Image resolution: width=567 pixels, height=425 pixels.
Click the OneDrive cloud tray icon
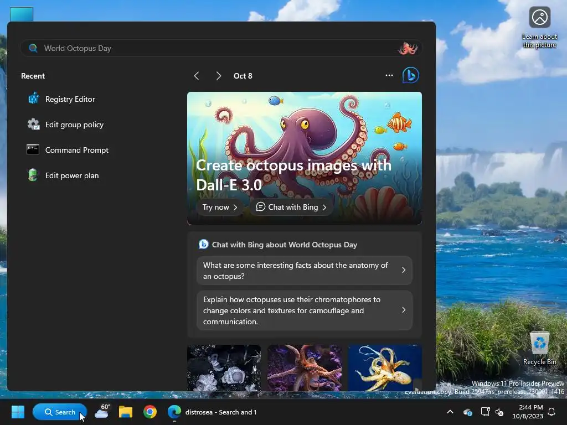tap(467, 412)
